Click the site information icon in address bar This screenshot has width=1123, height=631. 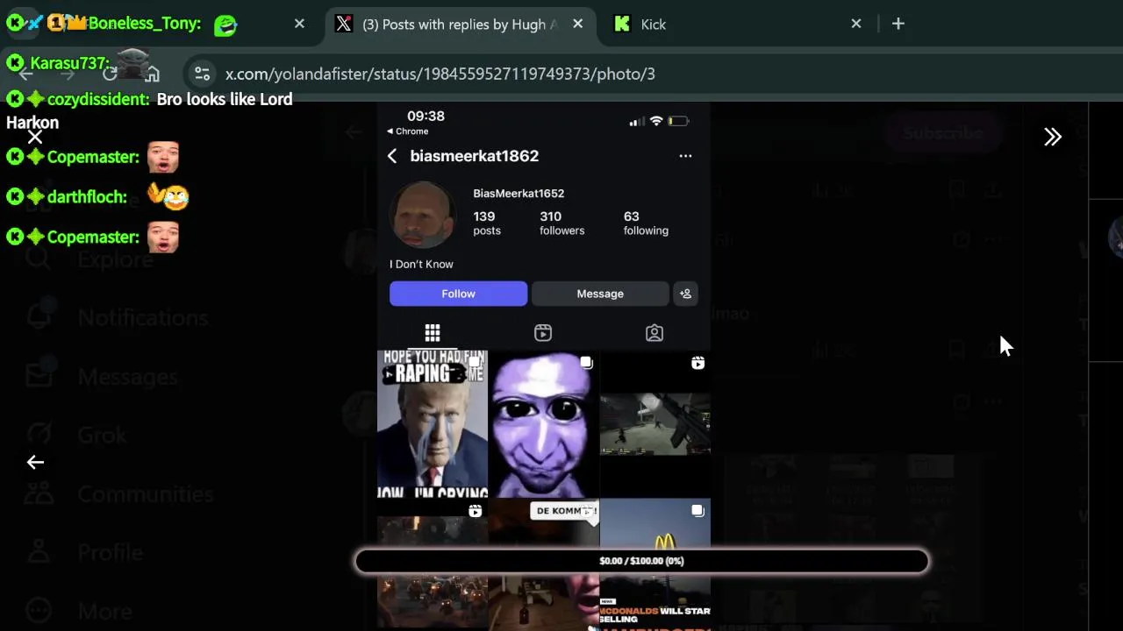click(x=202, y=74)
